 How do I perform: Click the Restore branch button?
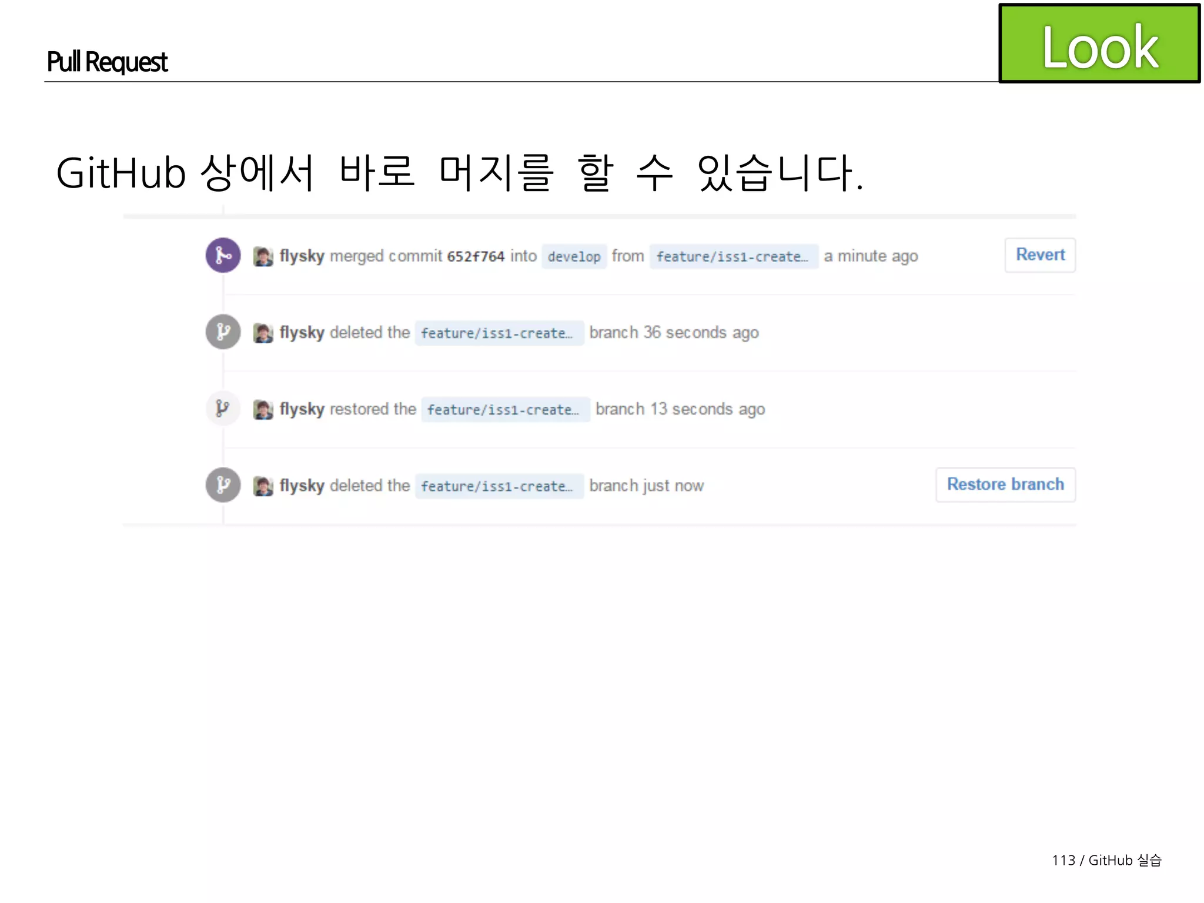click(x=1005, y=484)
